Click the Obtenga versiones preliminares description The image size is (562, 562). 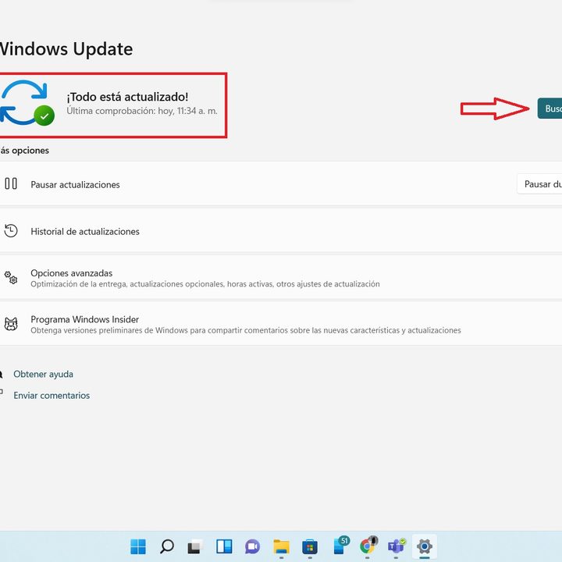246,330
